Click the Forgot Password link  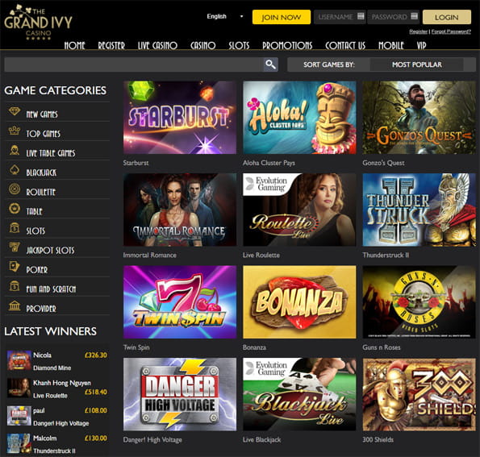[451, 31]
